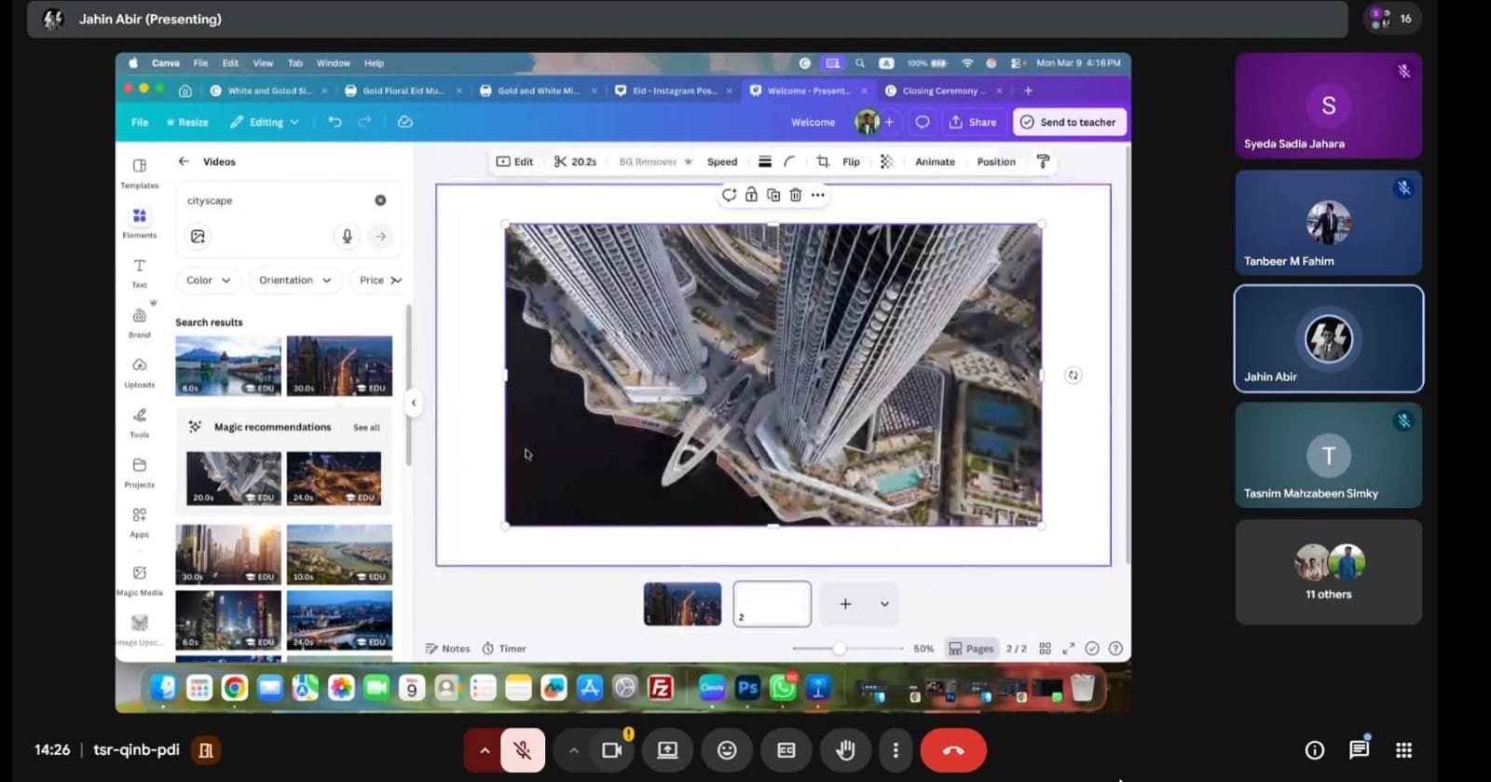Click the Animate button
Viewport: 1491px width, 782px height.
[935, 161]
